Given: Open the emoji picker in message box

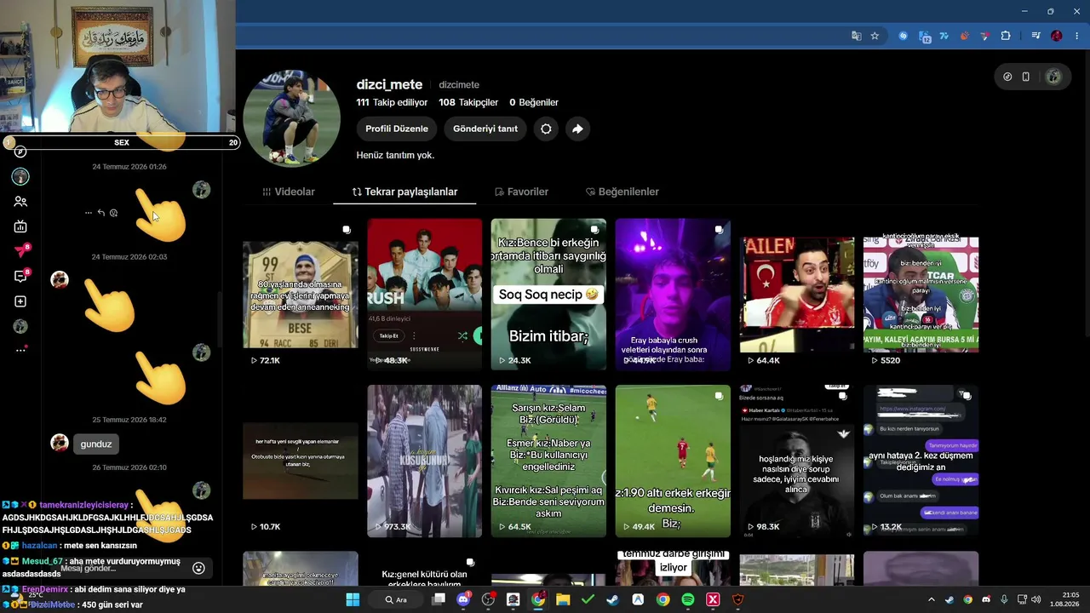Looking at the screenshot, I should point(198,568).
